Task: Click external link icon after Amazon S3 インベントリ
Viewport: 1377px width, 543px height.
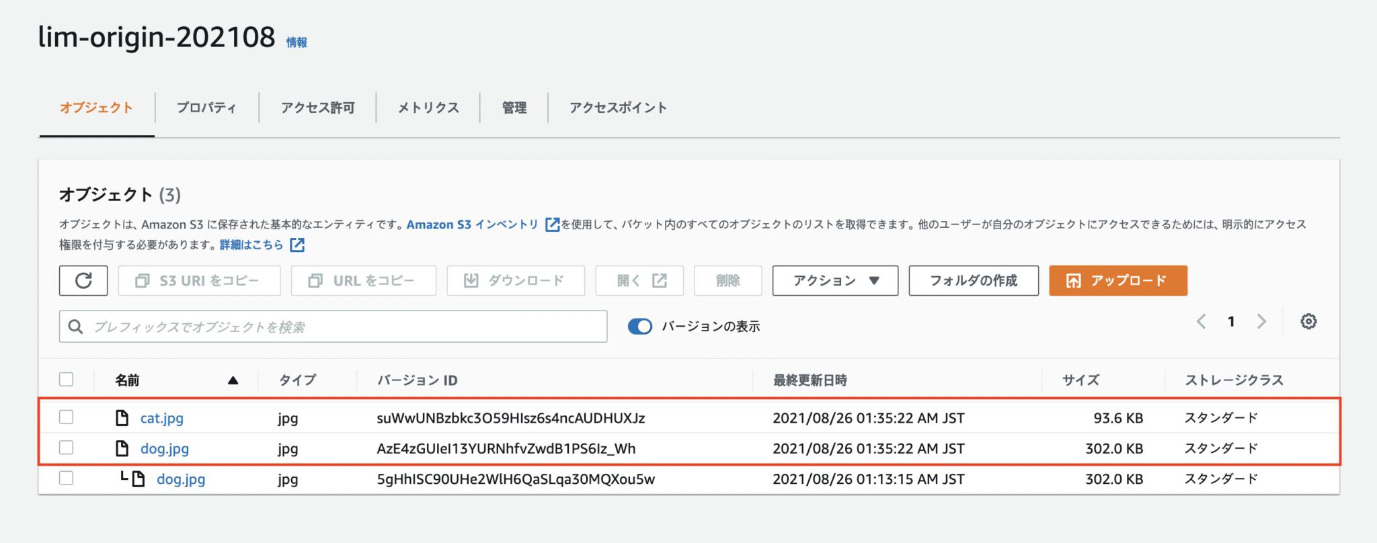Action: point(552,224)
